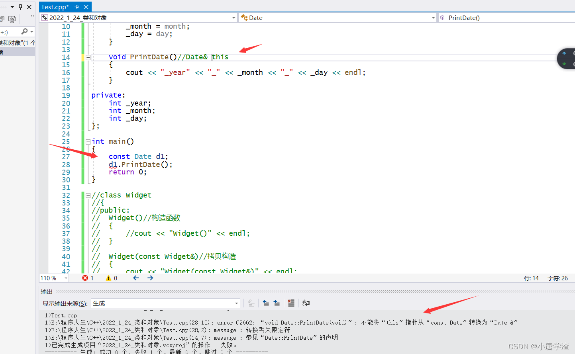Place cursor on 'const Date d1;' line
Screen dimensions: 575x354
coord(138,156)
